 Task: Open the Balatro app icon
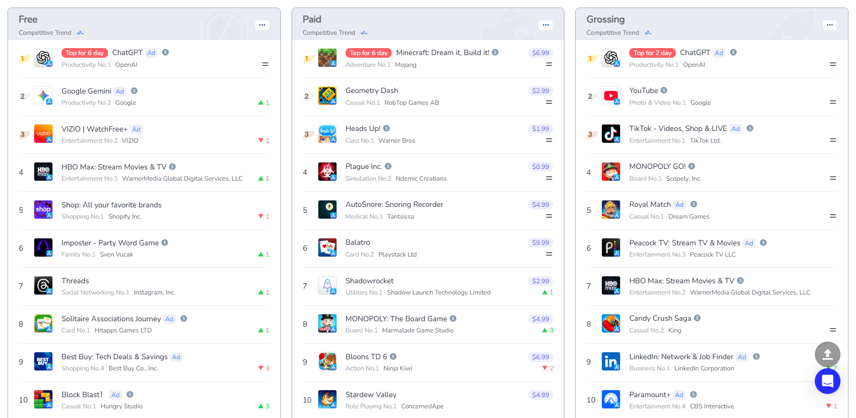pos(327,247)
